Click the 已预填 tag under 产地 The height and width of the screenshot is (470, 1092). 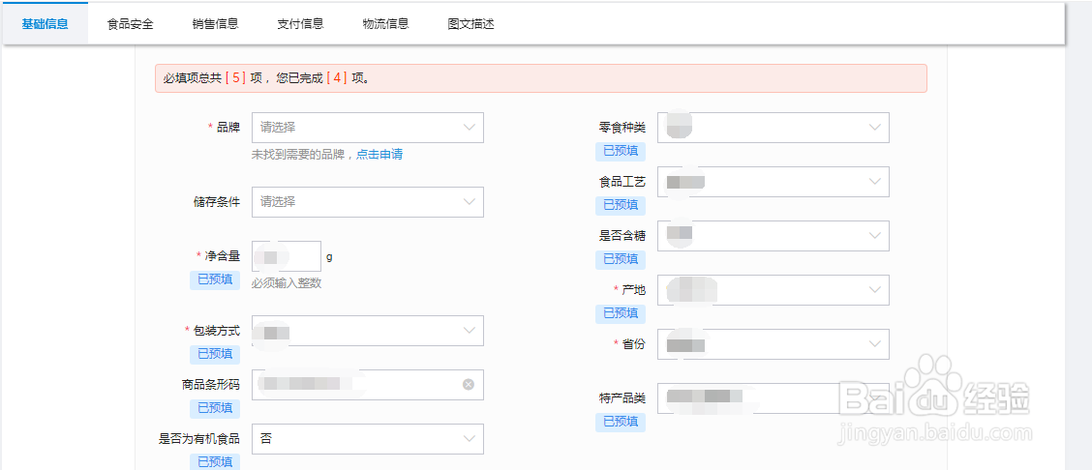[621, 313]
